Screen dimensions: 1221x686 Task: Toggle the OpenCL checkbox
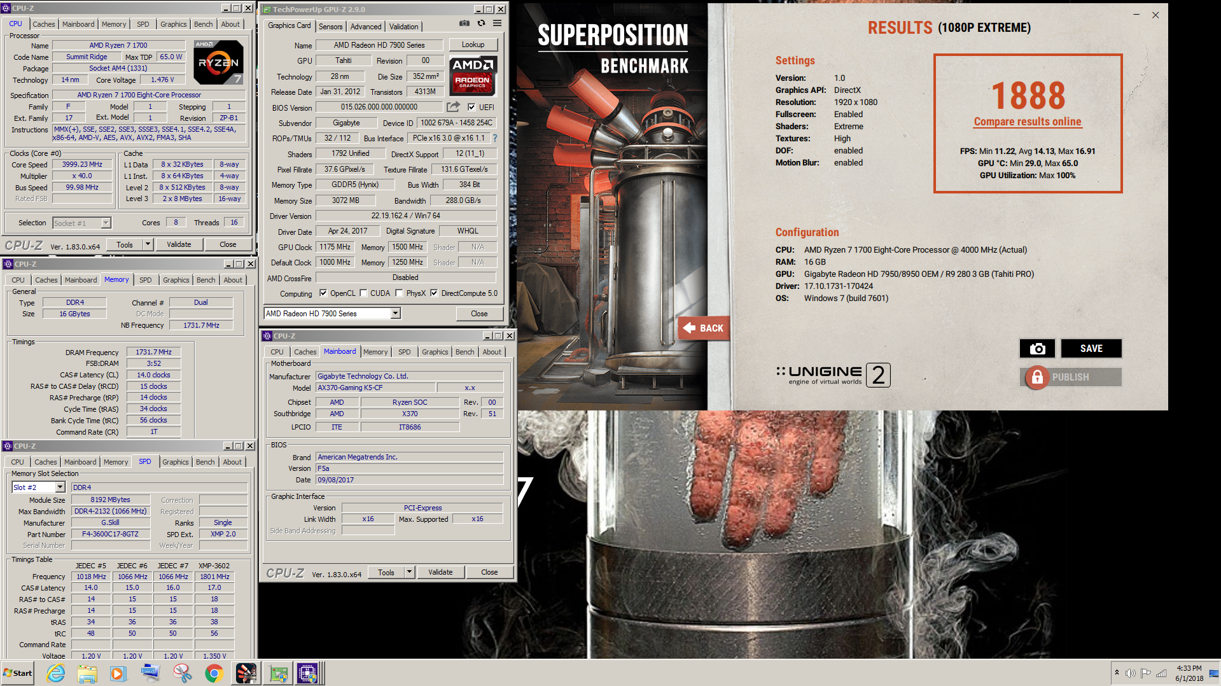pos(323,293)
